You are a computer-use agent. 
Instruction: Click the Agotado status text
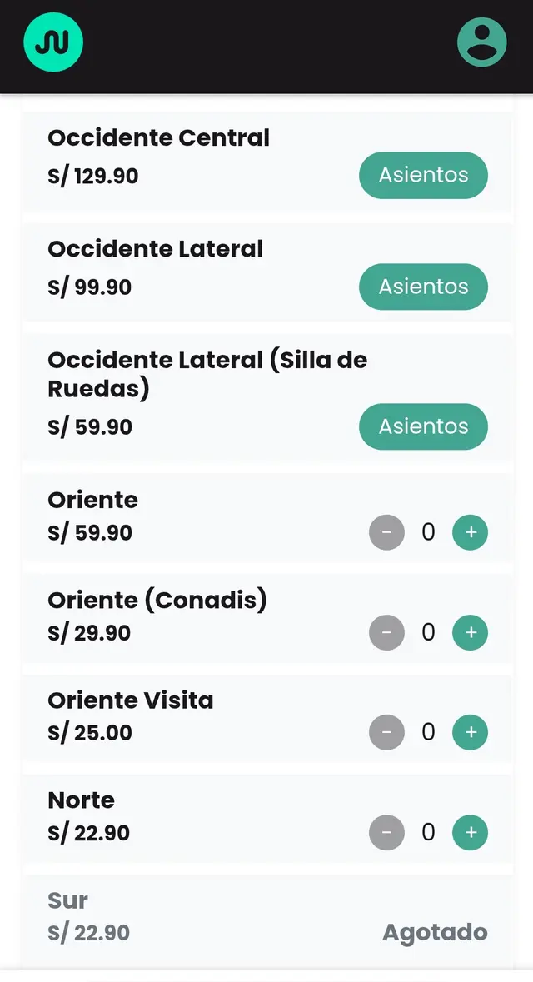435,933
